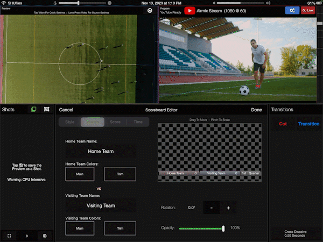Click the multiview grid icon beside Shots
Screen dimensions: 323x242
tap(47, 110)
